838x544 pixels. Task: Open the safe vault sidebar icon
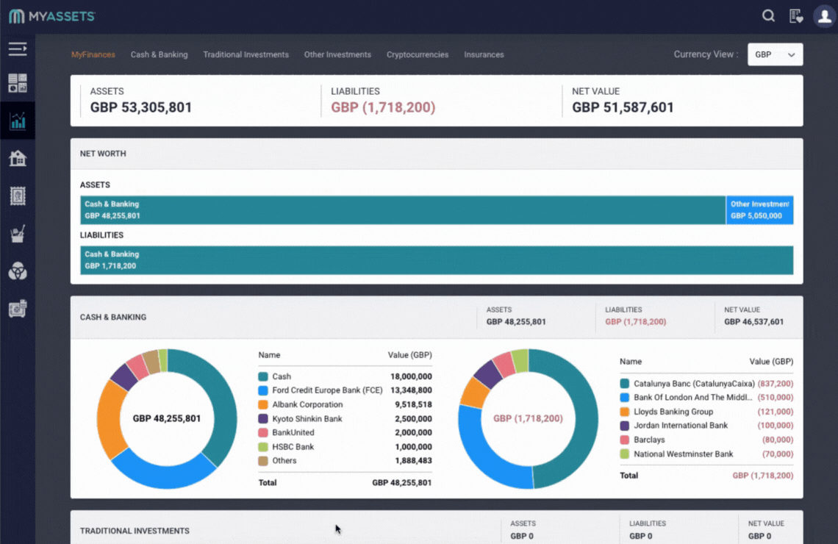tap(18, 309)
